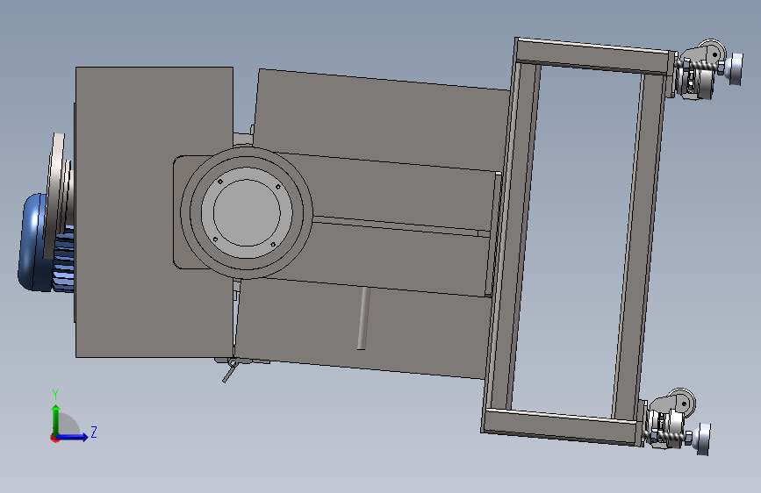761x493 pixels.
Task: Select the lower caster wheel
Action: click(682, 401)
